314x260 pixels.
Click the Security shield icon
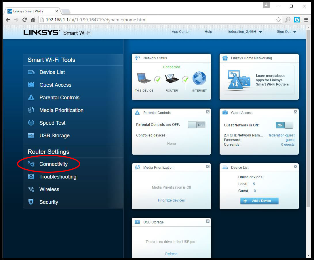pyautogui.click(x=31, y=202)
